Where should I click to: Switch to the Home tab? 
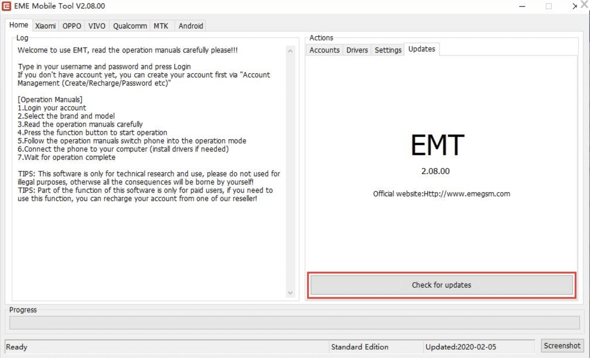19,25
